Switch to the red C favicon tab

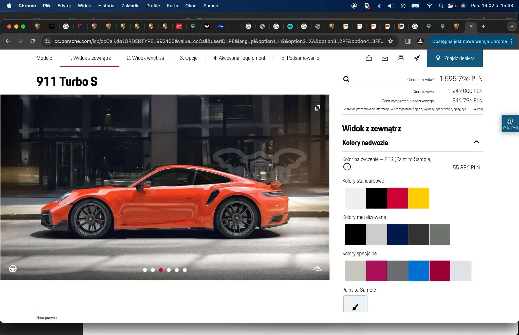(179, 26)
